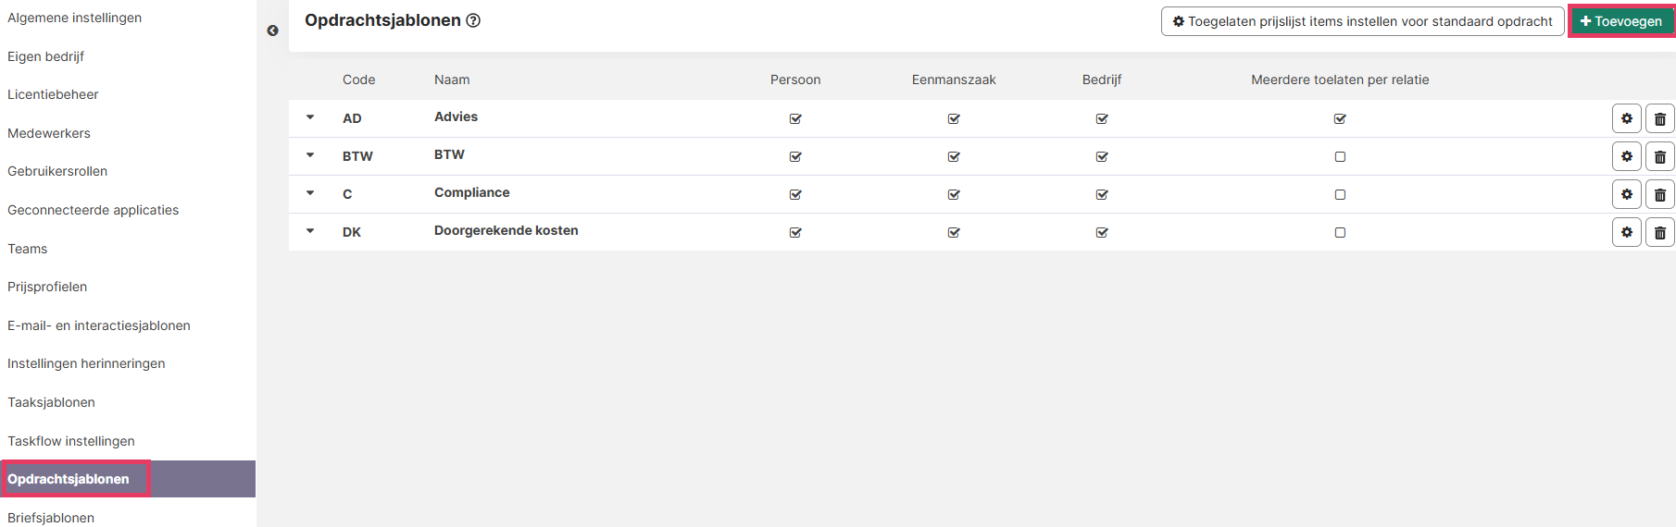Open Algemene instellingen in sidebar
This screenshot has height=527, width=1676.
pyautogui.click(x=75, y=18)
